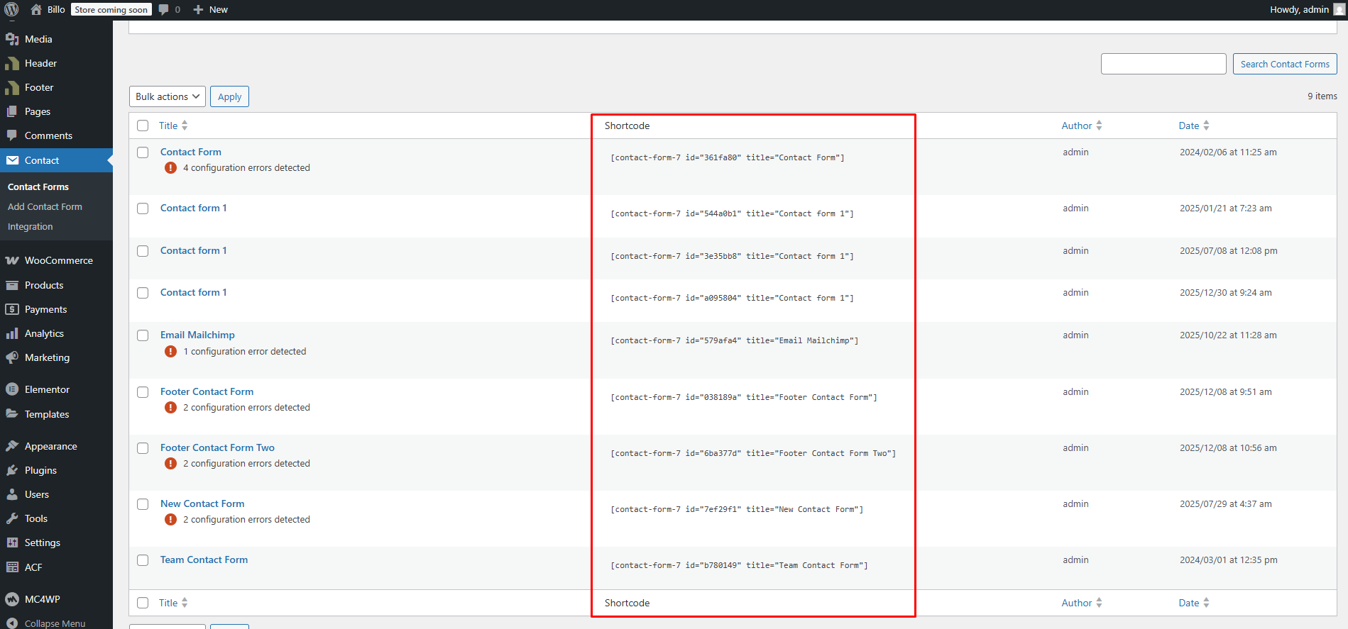Click the error icon under Email Mailchimp
The height and width of the screenshot is (629, 1348).
pos(170,352)
